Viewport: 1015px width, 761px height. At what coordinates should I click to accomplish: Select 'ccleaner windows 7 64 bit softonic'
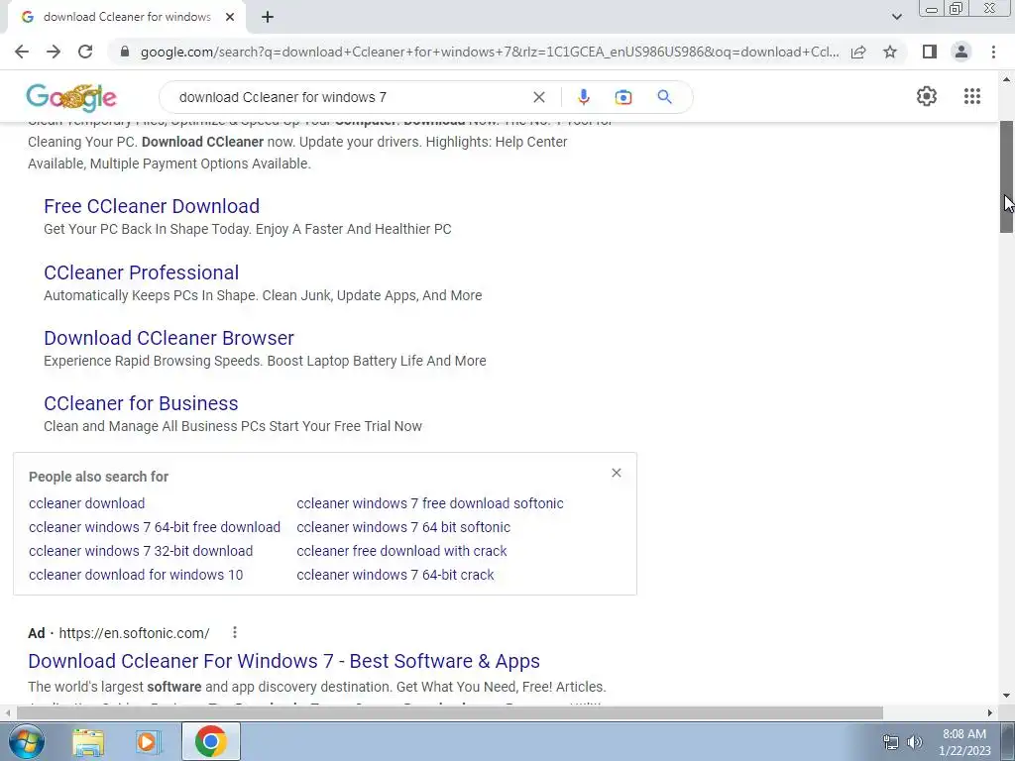point(403,527)
